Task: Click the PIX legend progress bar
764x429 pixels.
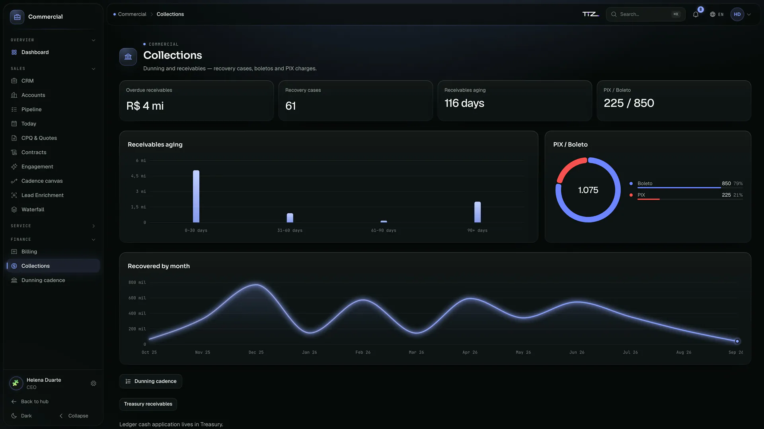Action: (x=690, y=199)
